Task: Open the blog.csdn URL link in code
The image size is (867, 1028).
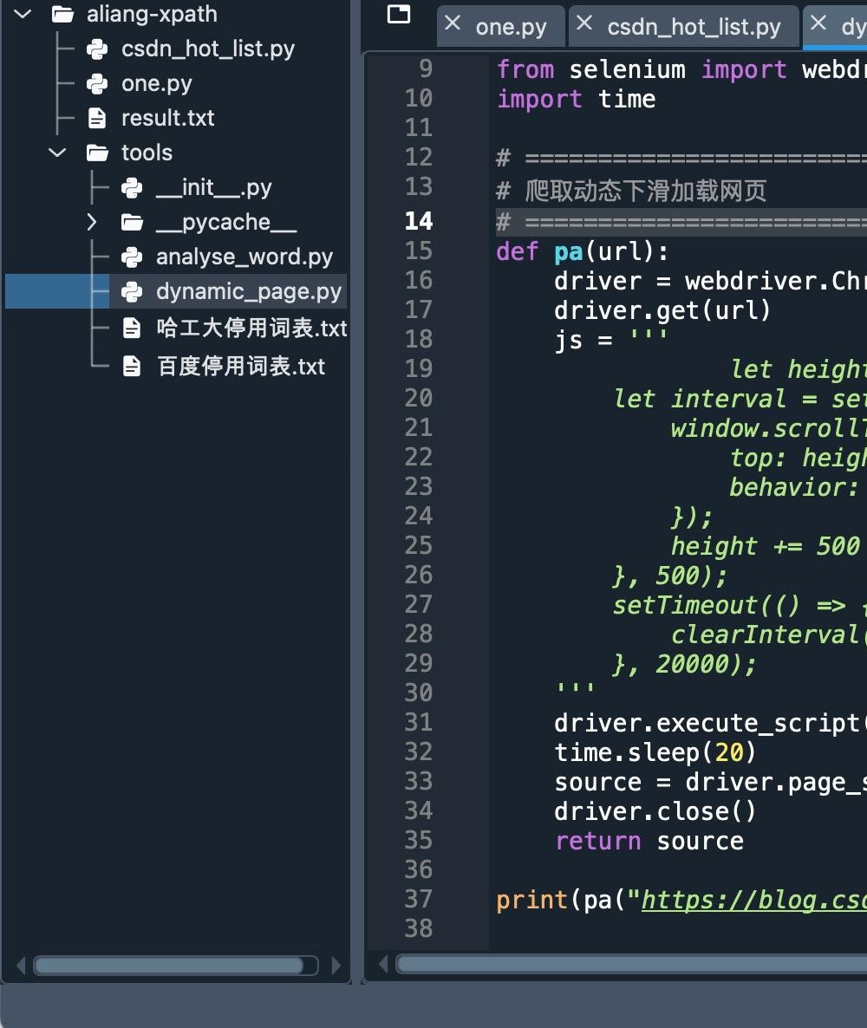Action: [753, 900]
